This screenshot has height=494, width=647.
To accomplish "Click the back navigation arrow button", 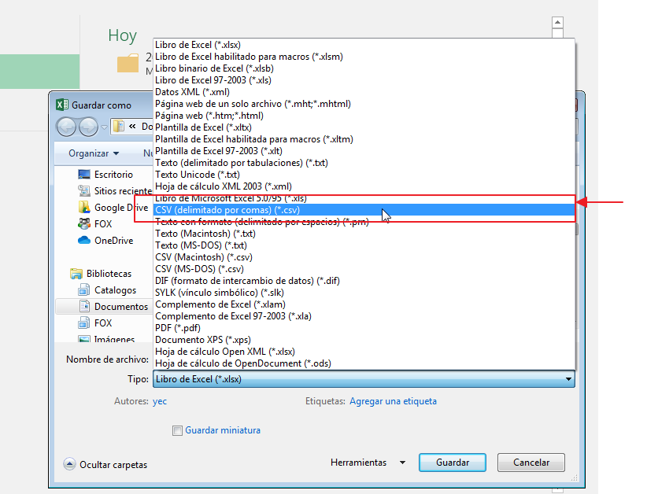I will pyautogui.click(x=66, y=127).
